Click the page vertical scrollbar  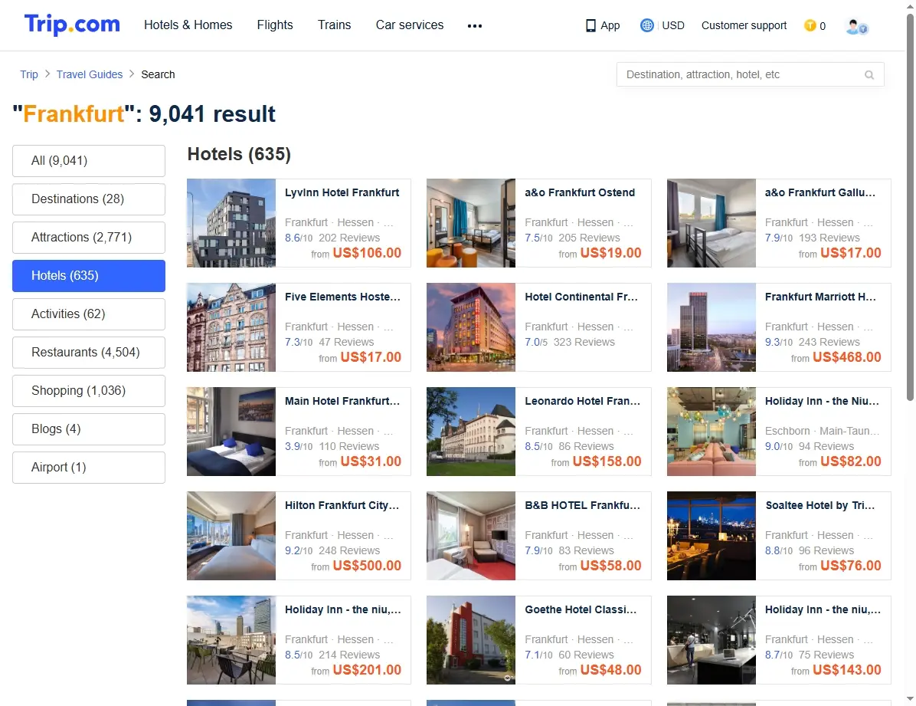pos(910,208)
